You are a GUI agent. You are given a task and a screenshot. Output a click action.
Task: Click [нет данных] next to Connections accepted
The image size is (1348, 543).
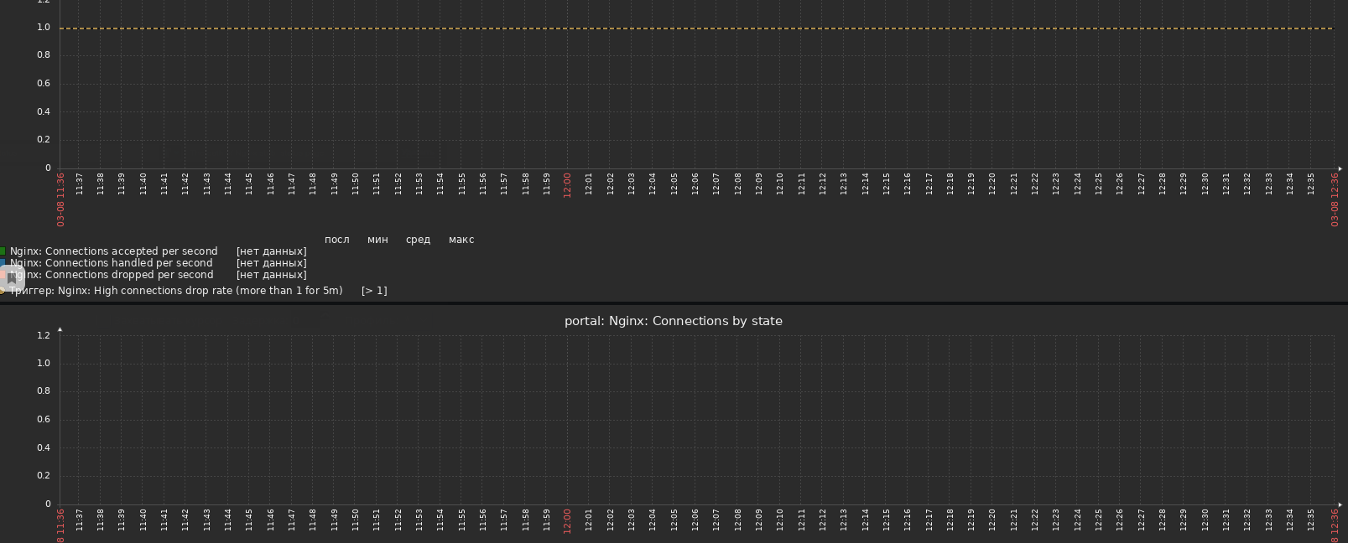point(272,251)
